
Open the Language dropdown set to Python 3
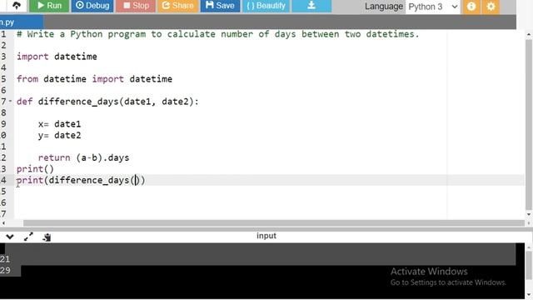(433, 7)
